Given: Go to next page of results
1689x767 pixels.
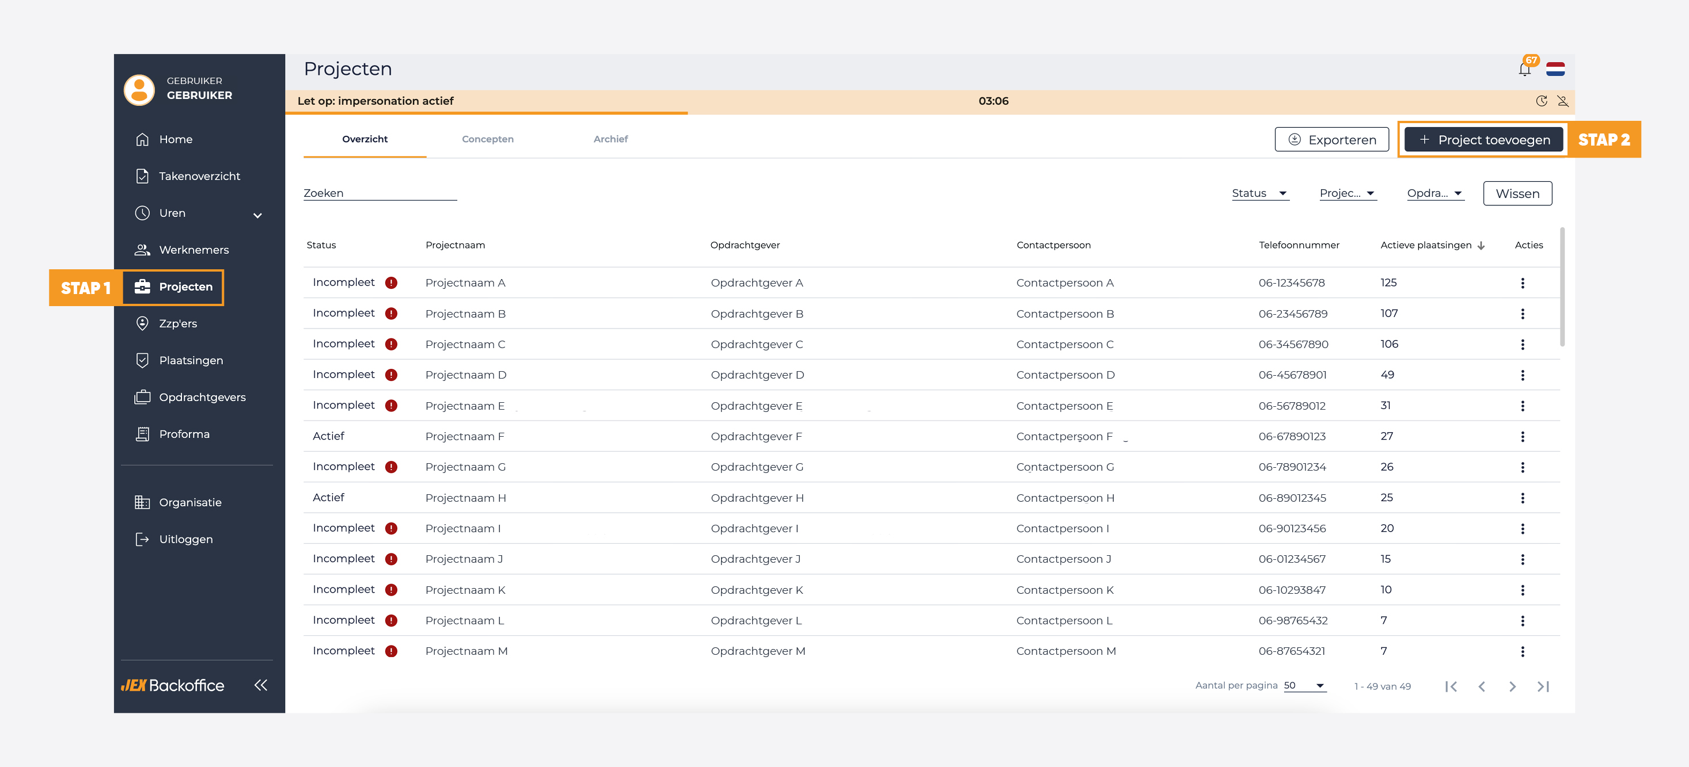Looking at the screenshot, I should point(1513,686).
